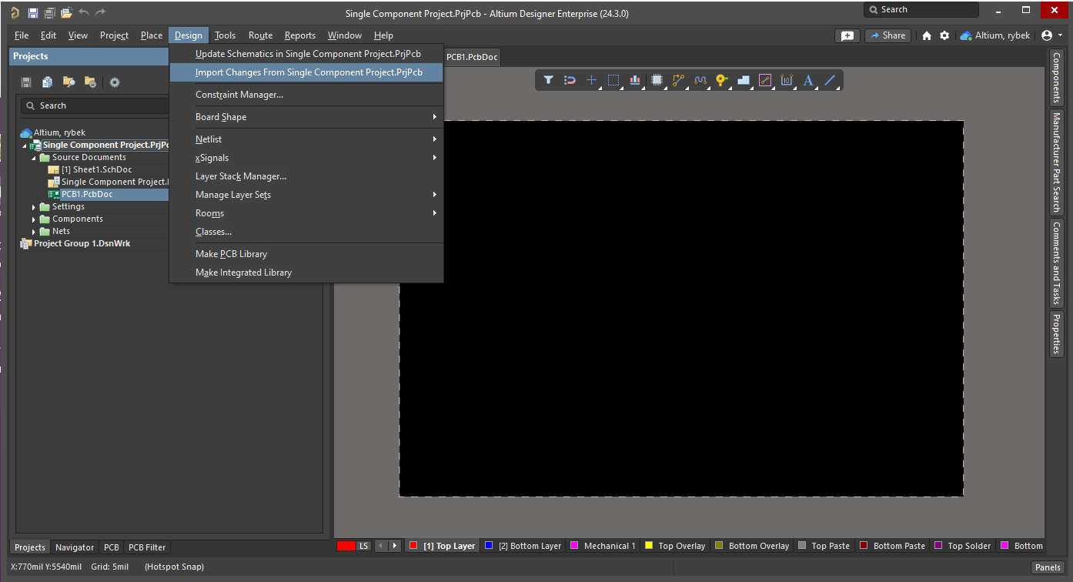The width and height of the screenshot is (1073, 582).
Task: Click the redo arrow in title bar
Action: point(100,13)
